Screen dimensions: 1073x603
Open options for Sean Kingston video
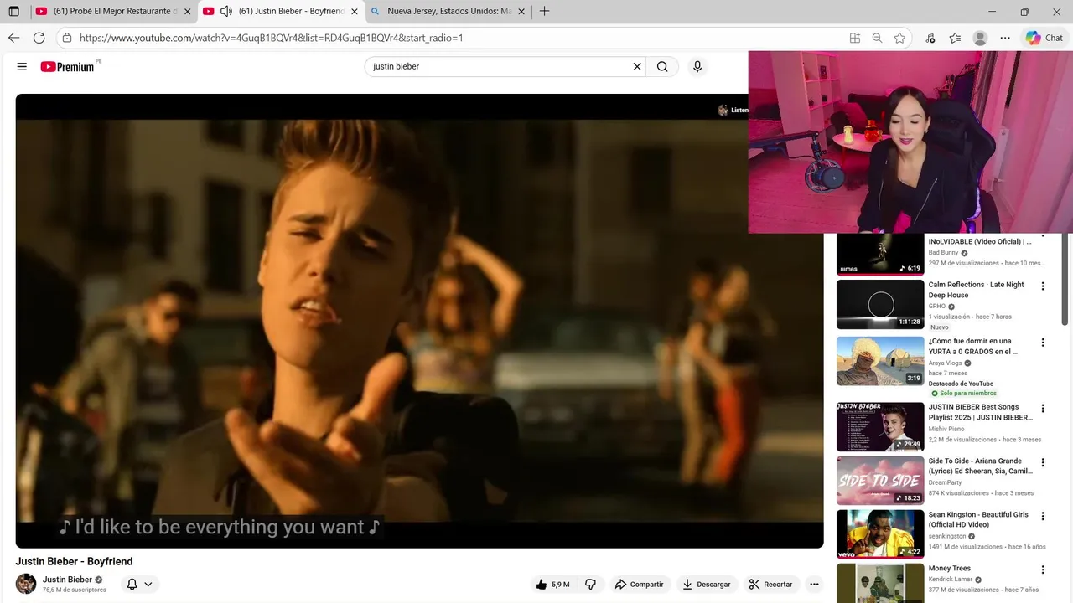(1043, 516)
